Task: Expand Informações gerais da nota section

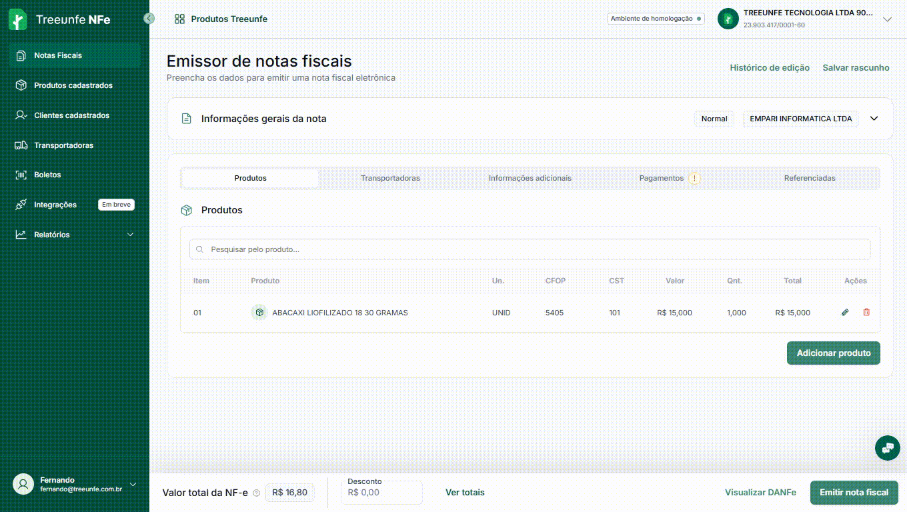Action: pos(874,119)
